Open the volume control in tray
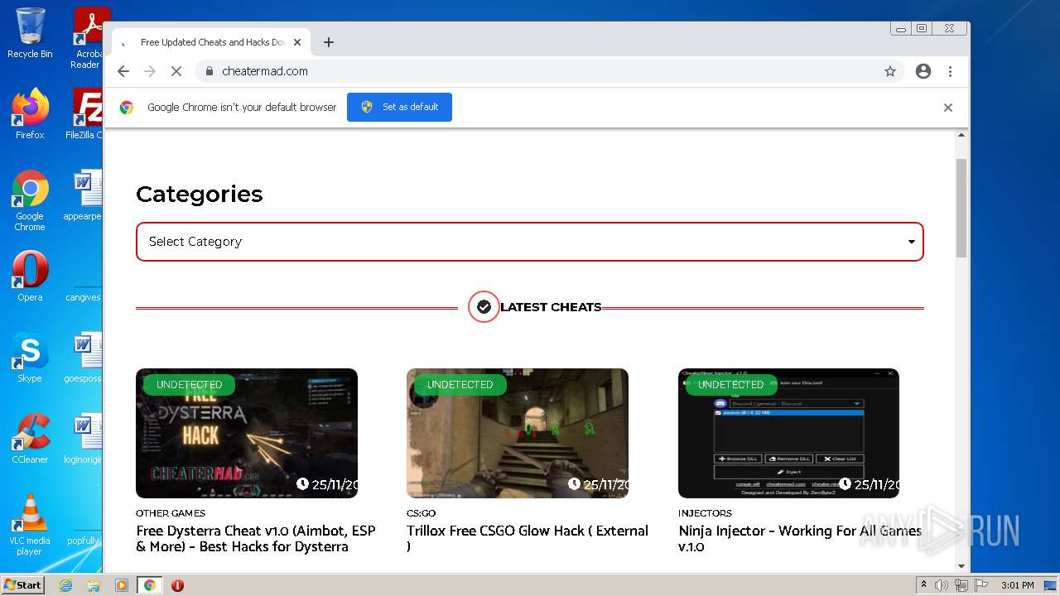 [942, 585]
